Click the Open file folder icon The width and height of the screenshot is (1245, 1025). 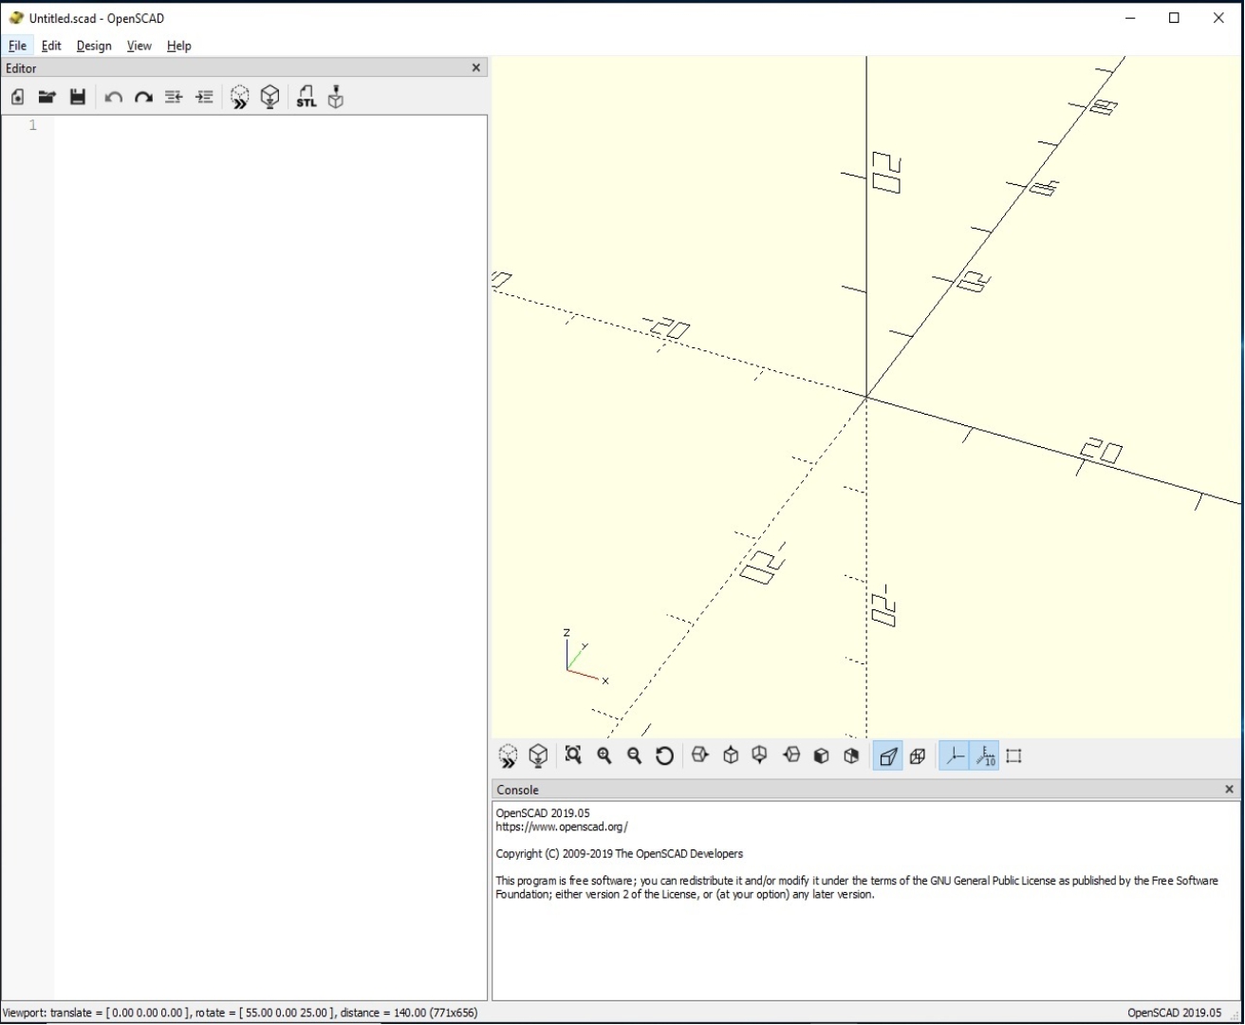pos(46,97)
